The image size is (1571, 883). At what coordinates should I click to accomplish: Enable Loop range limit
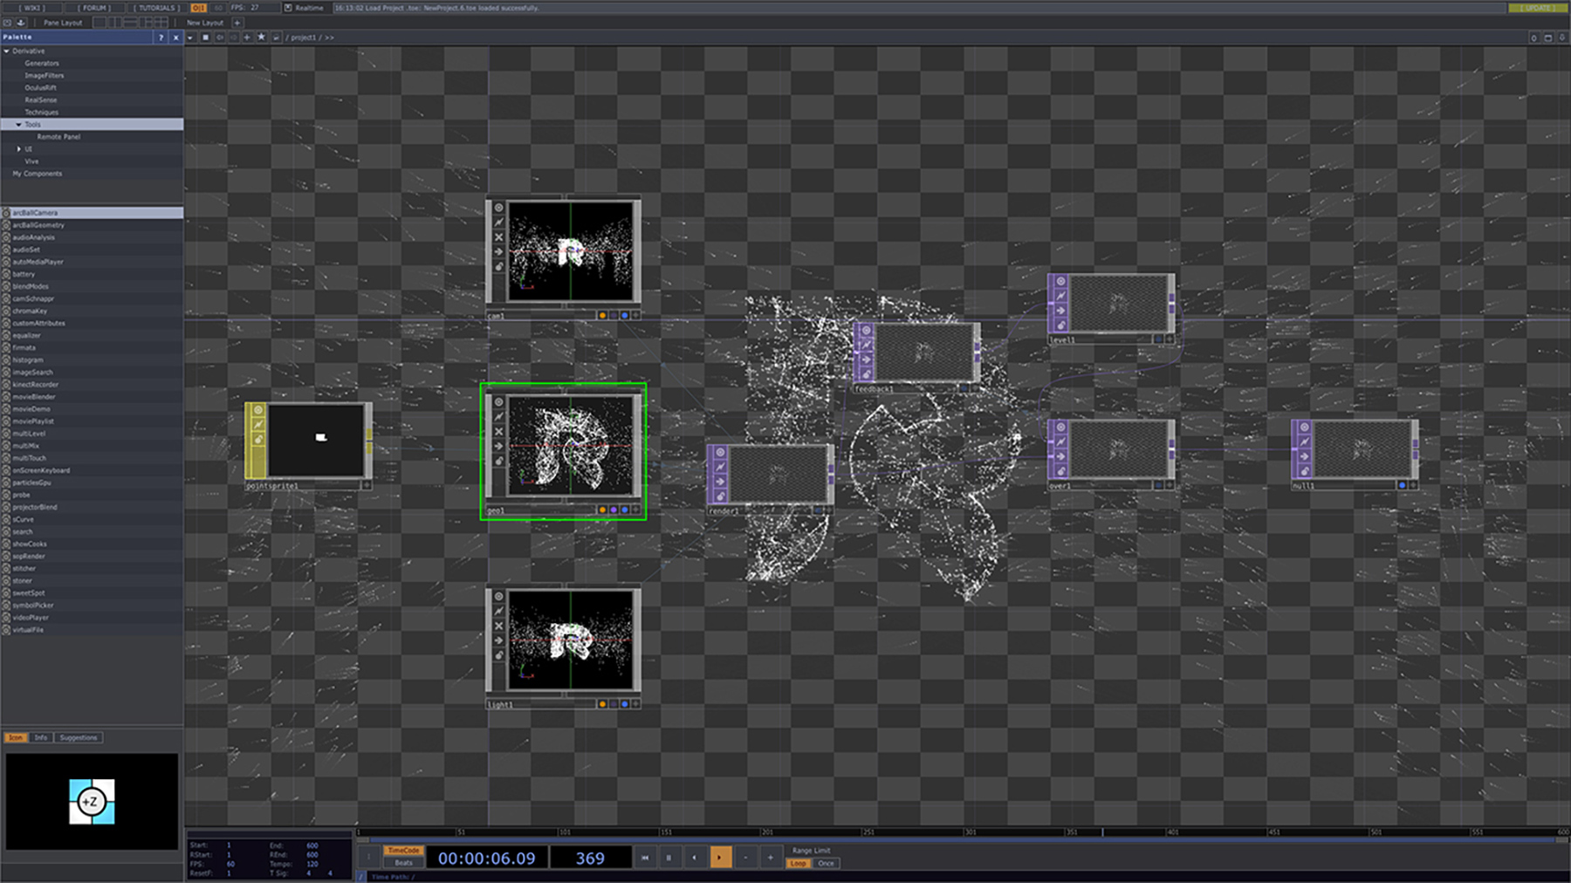pyautogui.click(x=799, y=864)
